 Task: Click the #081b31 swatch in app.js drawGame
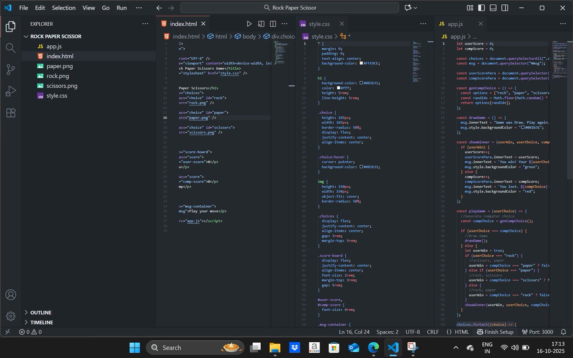(523, 127)
